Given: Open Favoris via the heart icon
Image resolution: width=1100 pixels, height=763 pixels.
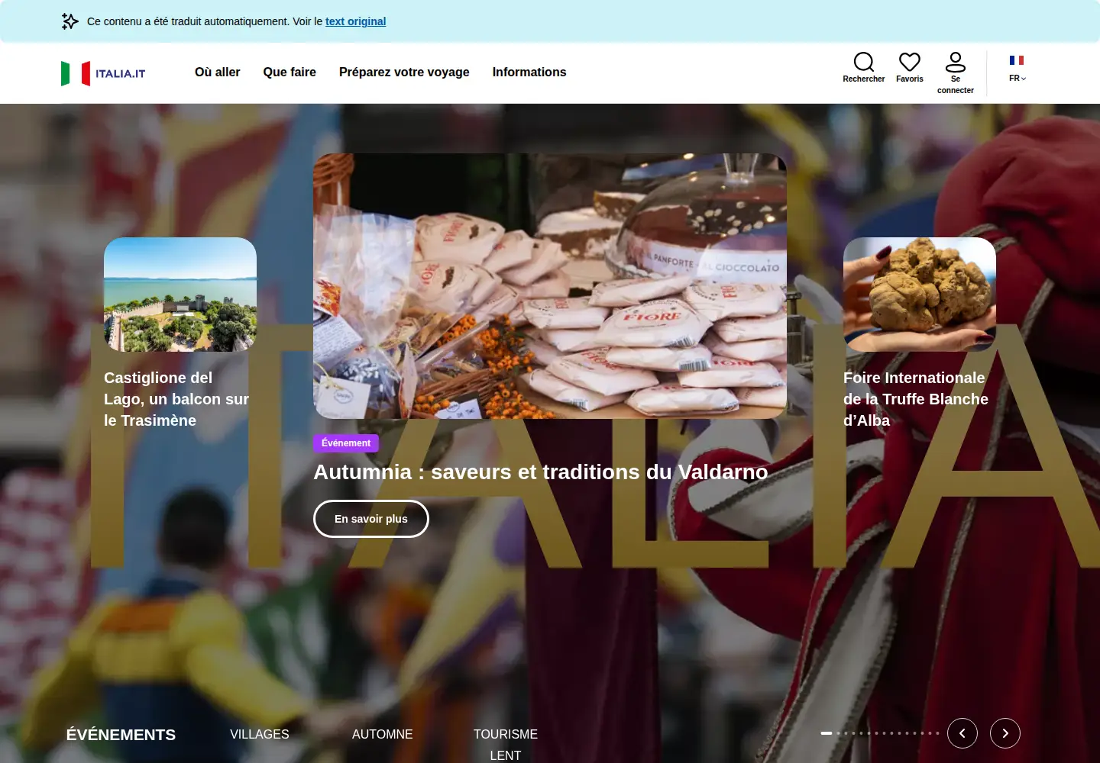Looking at the screenshot, I should click(x=910, y=62).
